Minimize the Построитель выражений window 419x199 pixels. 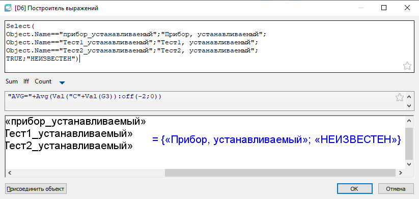pyautogui.click(x=360, y=8)
